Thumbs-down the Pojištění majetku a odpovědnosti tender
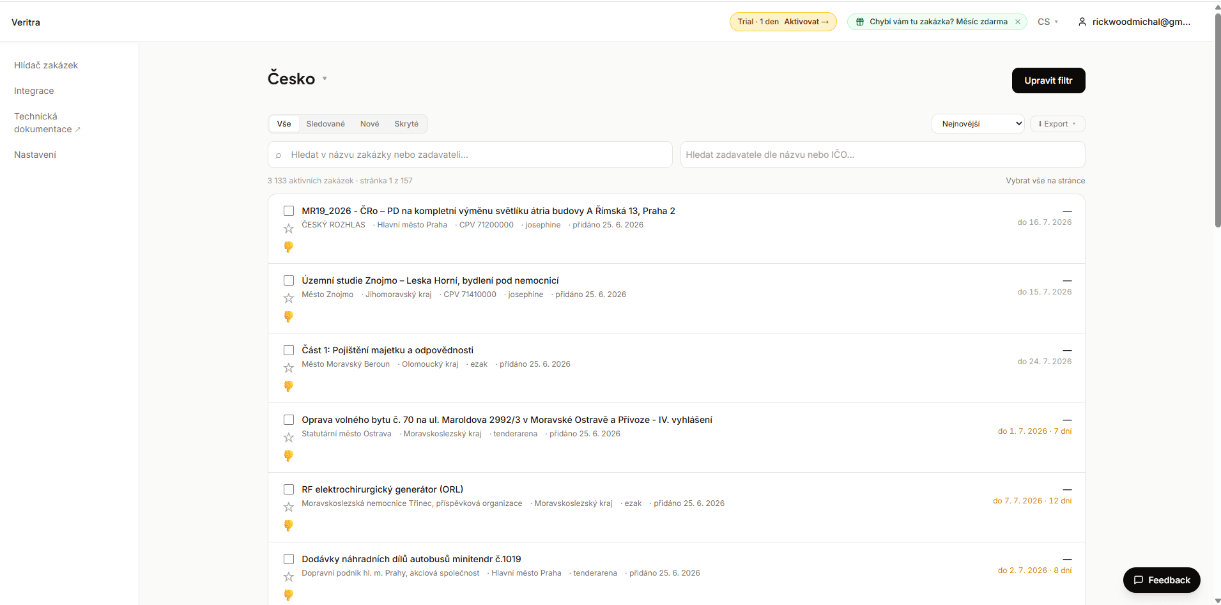Image resolution: width=1221 pixels, height=605 pixels. point(289,386)
